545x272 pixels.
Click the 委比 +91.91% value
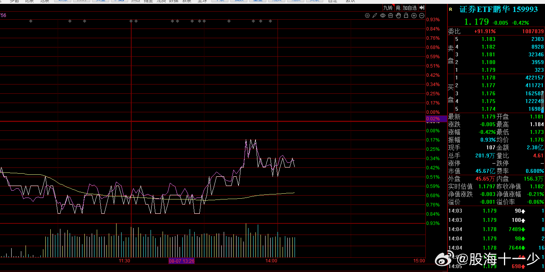point(485,31)
